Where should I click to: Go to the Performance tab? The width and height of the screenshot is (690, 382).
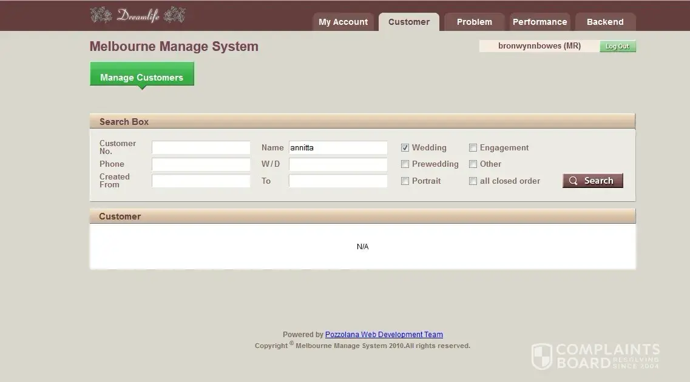(539, 22)
